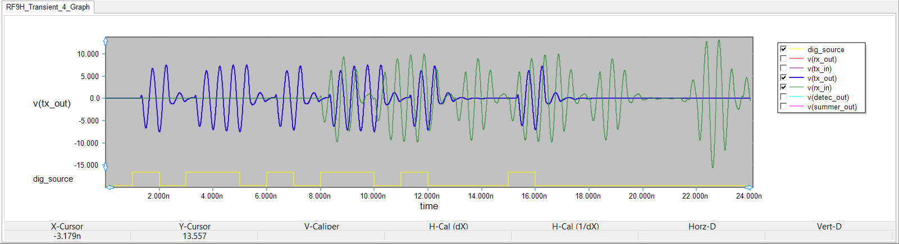Enable the v(rx_out) trace checkbox
The width and height of the screenshot is (899, 244).
[x=783, y=59]
